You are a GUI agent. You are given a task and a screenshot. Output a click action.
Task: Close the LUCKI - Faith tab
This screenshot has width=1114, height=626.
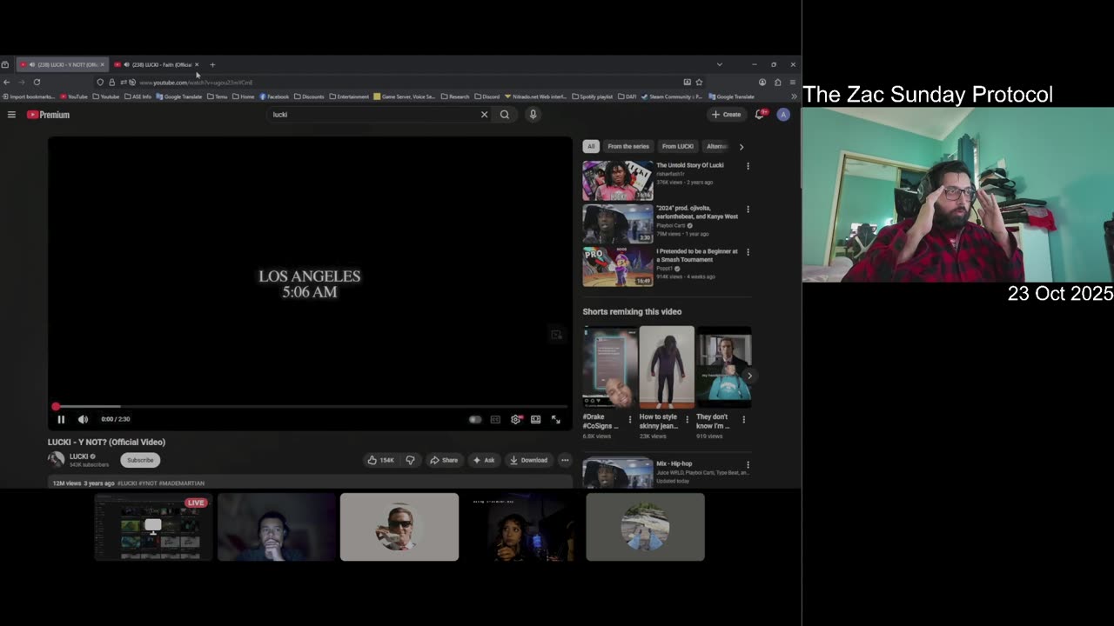(197, 64)
